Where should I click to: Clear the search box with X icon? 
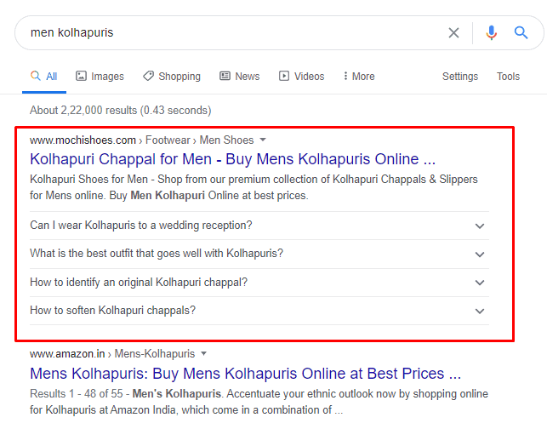(x=453, y=33)
